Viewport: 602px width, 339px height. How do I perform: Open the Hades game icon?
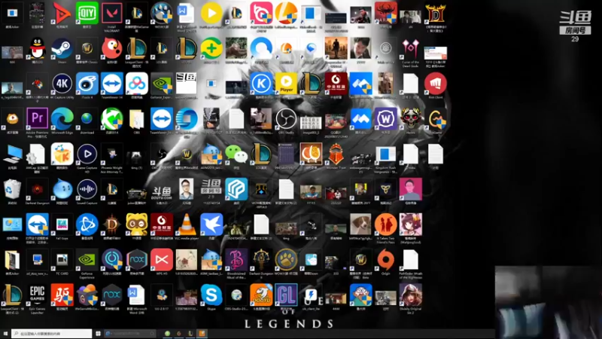pyautogui.click(x=410, y=118)
